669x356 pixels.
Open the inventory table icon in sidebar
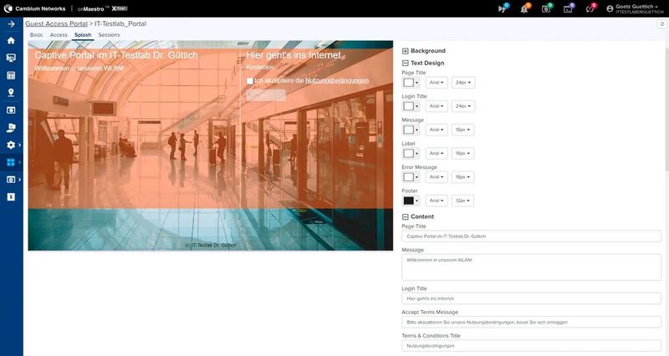(11, 75)
